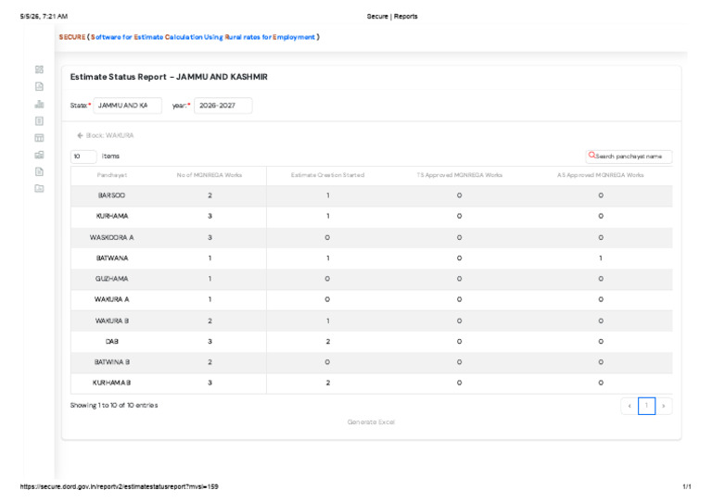The height and width of the screenshot is (503, 712).
Task: Go to next page with right chevron
Action: tap(664, 406)
